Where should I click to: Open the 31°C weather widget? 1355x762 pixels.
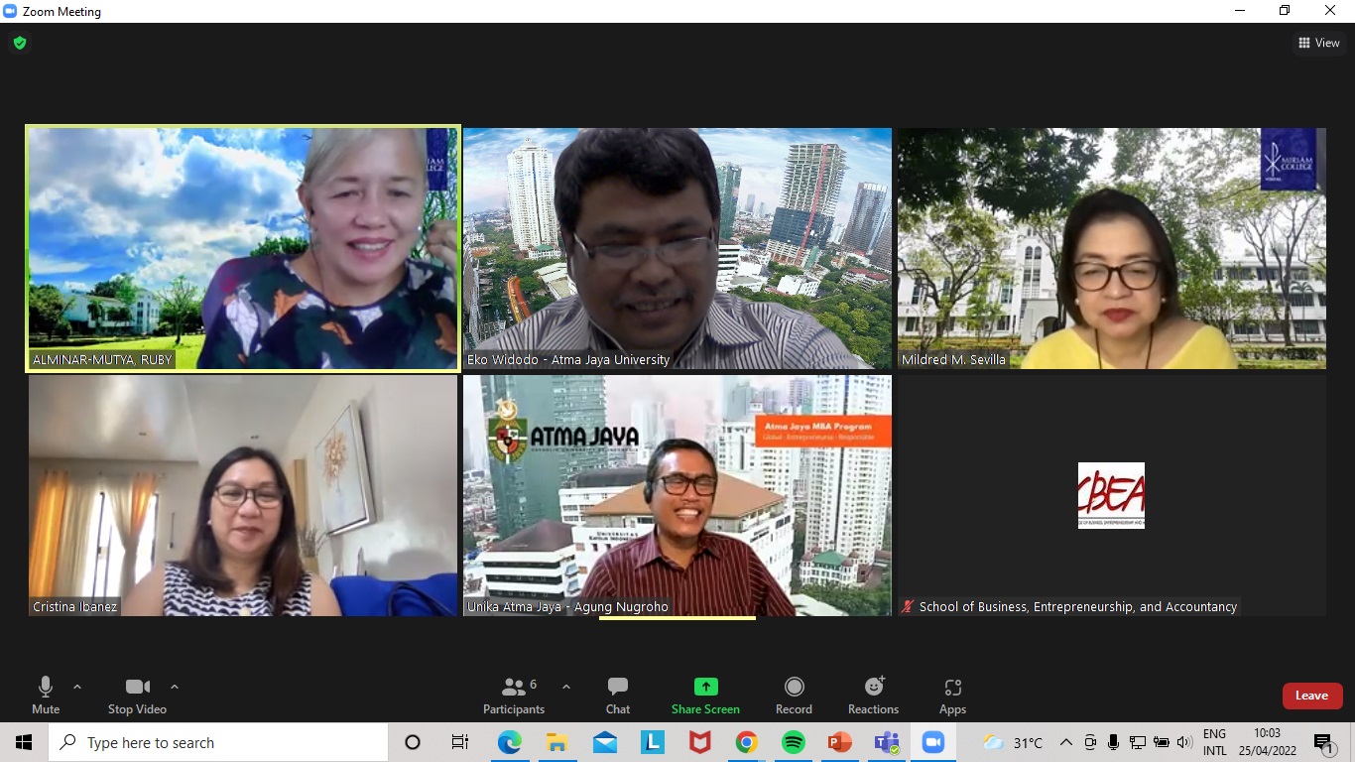pos(1013,742)
